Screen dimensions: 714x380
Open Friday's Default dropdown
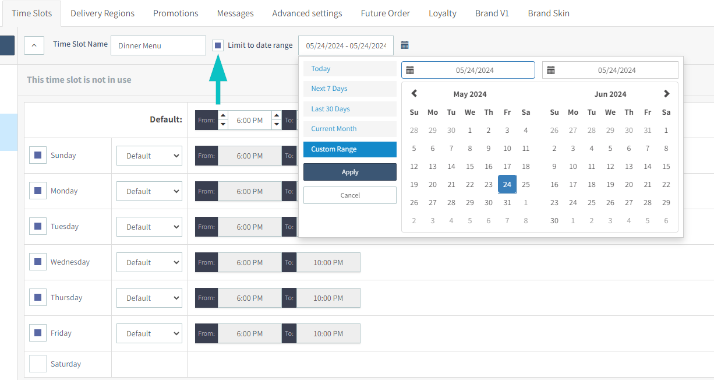(149, 333)
